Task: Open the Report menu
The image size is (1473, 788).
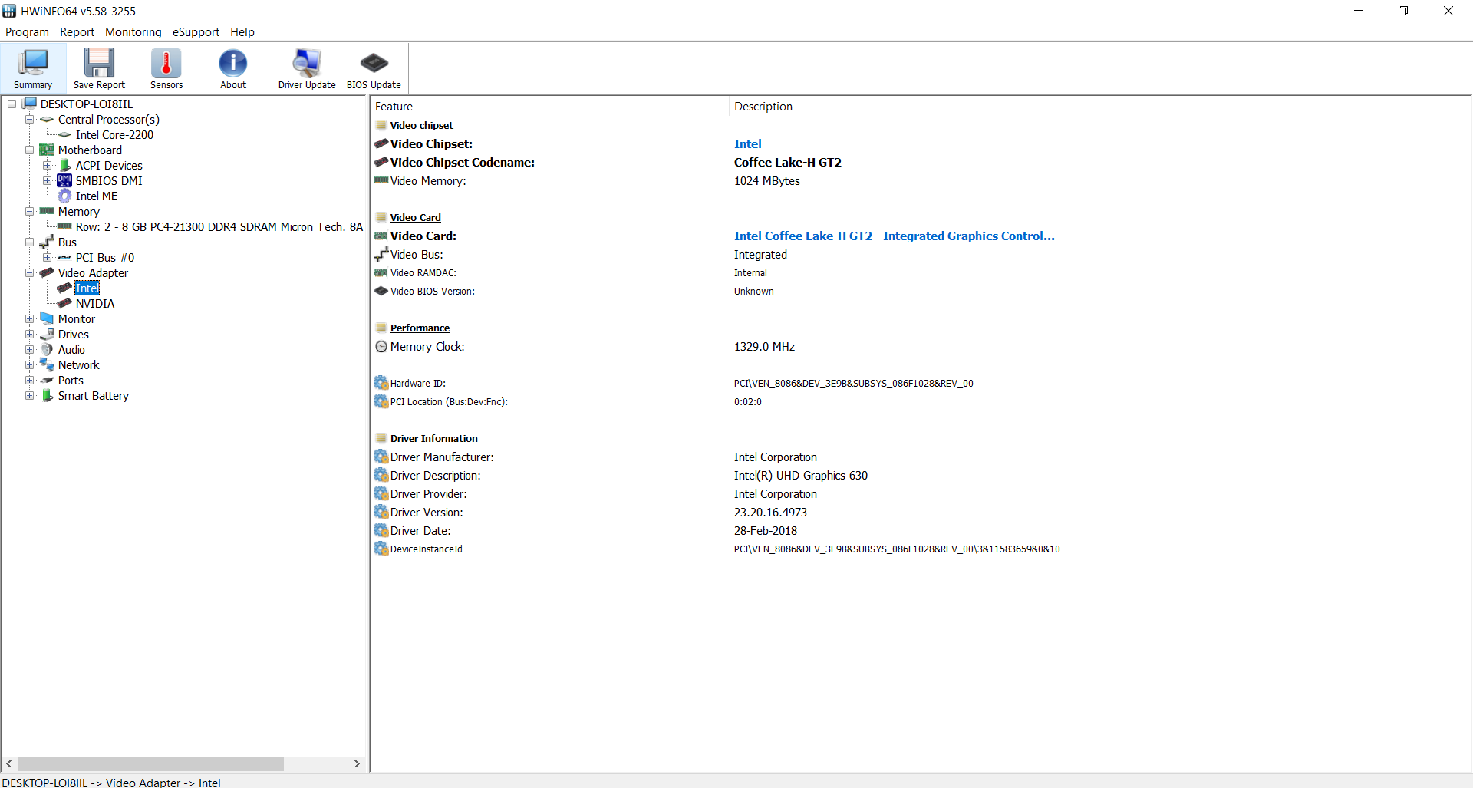Action: [x=77, y=32]
